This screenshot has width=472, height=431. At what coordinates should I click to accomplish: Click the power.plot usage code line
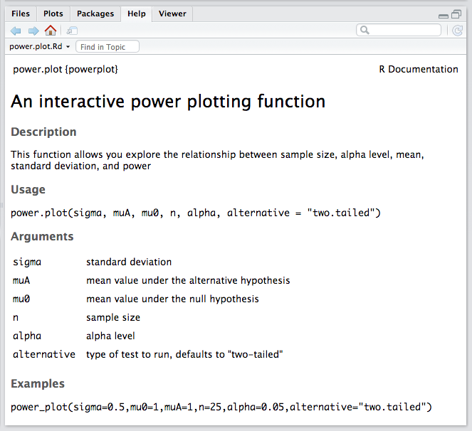[196, 213]
